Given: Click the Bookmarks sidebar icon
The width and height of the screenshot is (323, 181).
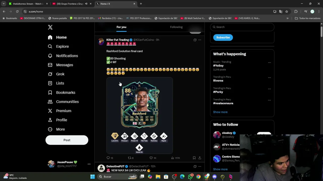Looking at the screenshot, I should (x=50, y=93).
